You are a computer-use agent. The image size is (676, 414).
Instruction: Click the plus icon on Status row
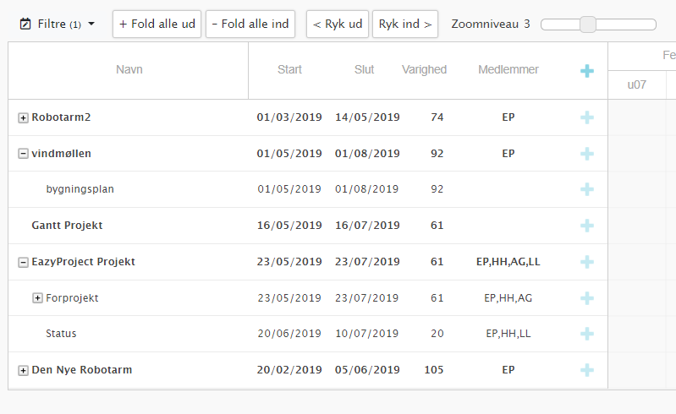point(587,334)
